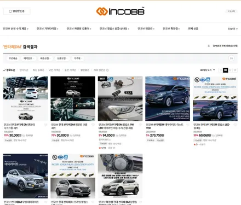Viewport: 241px width, 205px height.
Task: Switch to the last view-type icon
Action: [235, 70]
